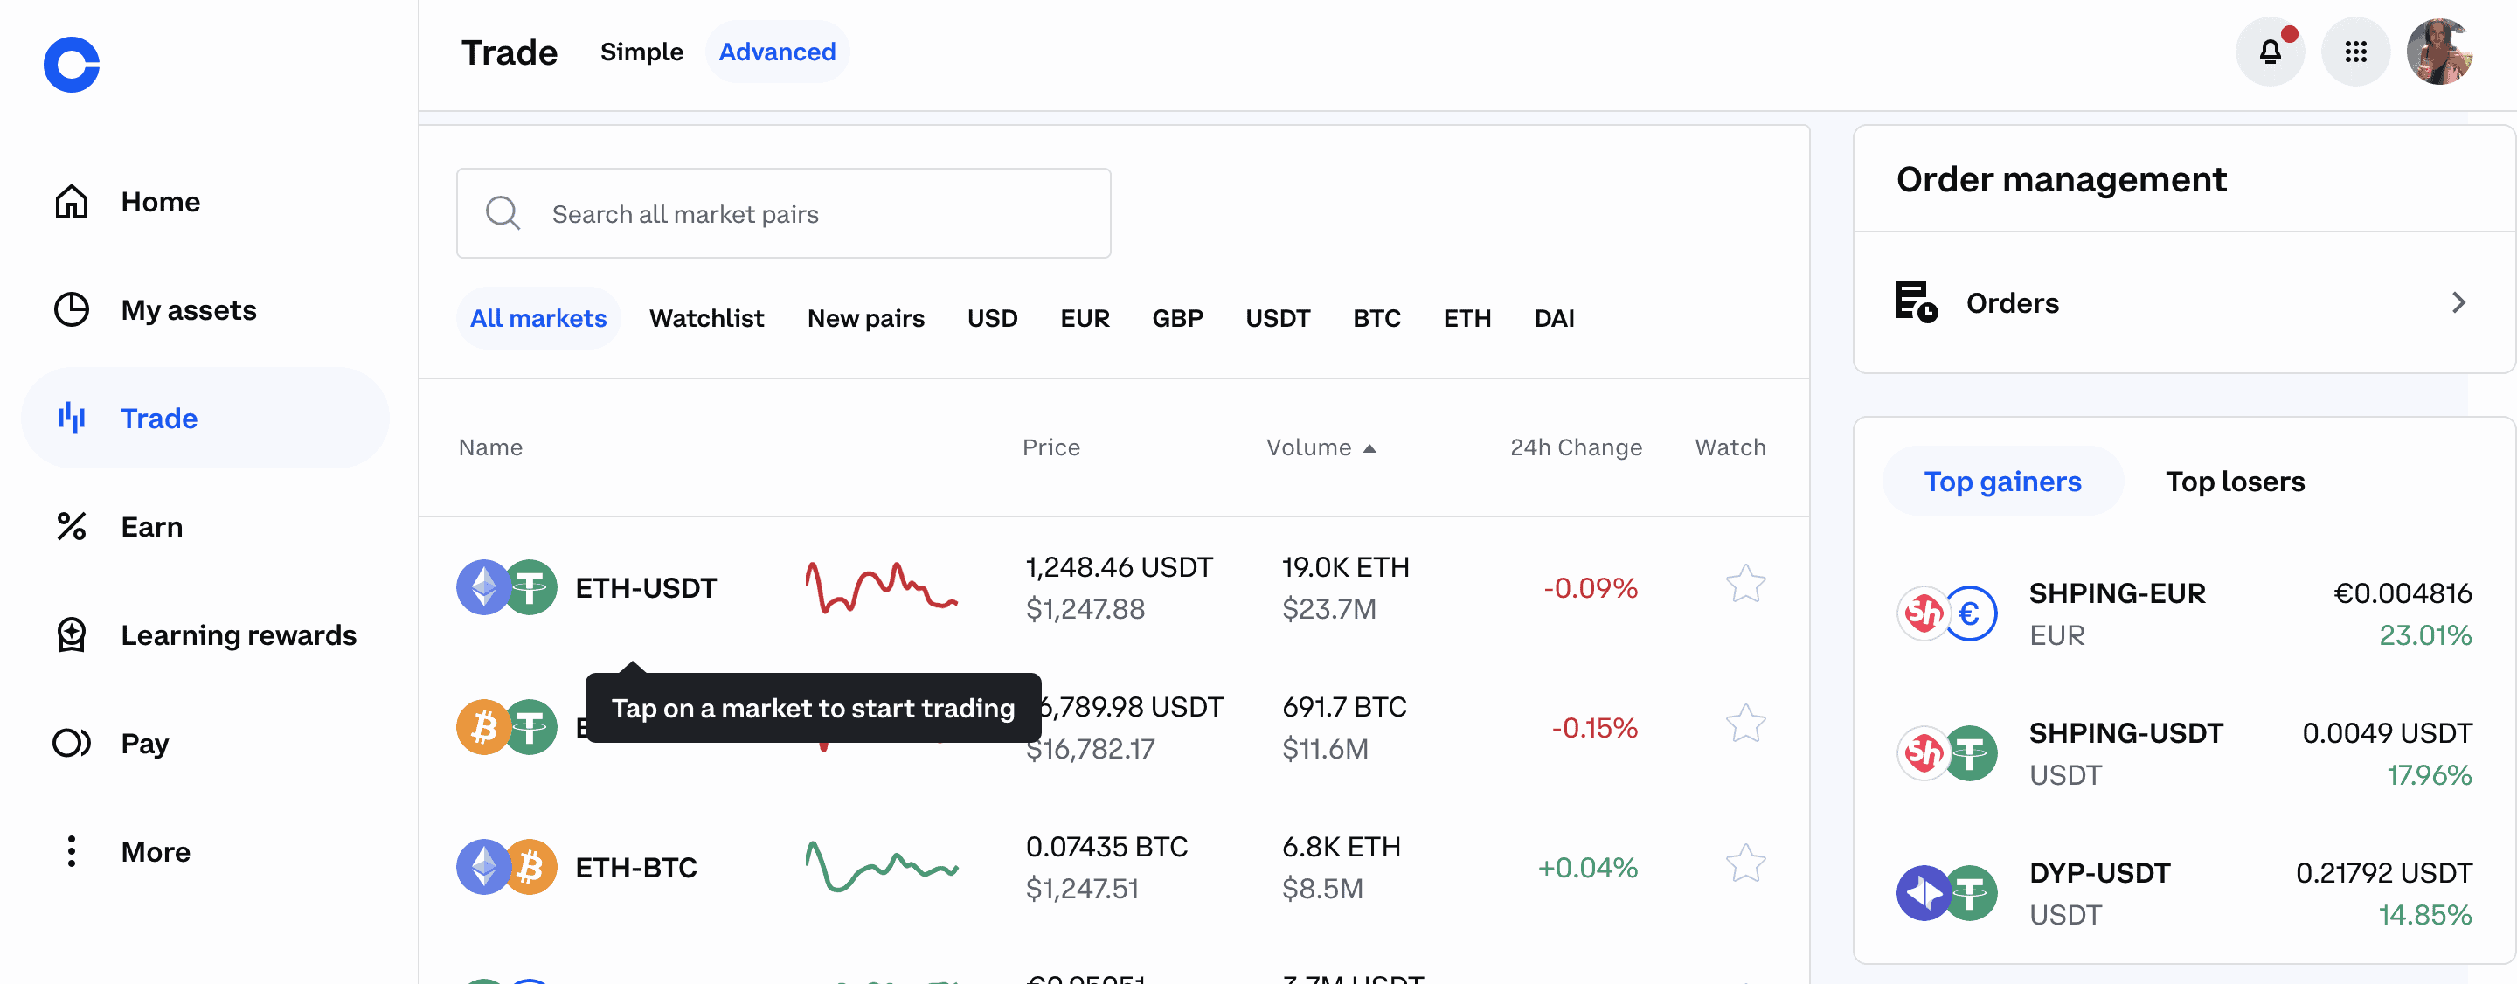This screenshot has height=984, width=2517.
Task: Filter markets by USDT
Action: click(x=1278, y=319)
